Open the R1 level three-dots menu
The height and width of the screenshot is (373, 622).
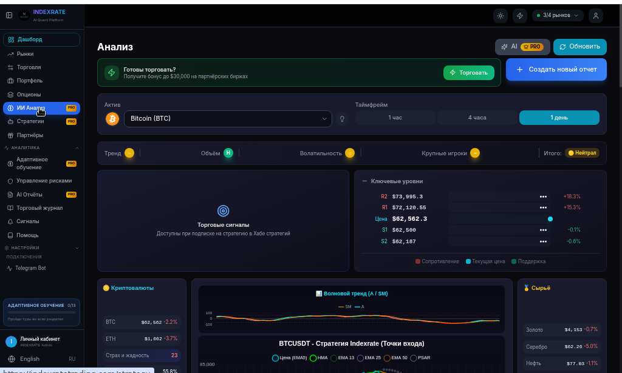[543, 207]
